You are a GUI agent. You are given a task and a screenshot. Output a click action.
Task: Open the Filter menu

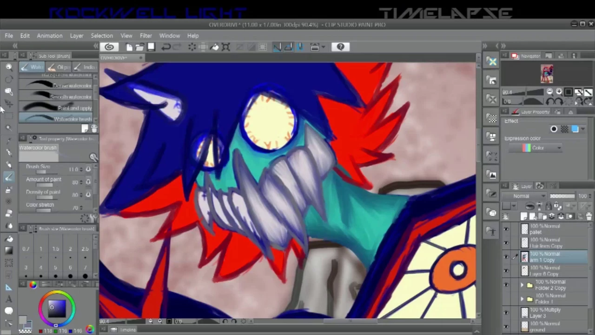click(x=145, y=36)
